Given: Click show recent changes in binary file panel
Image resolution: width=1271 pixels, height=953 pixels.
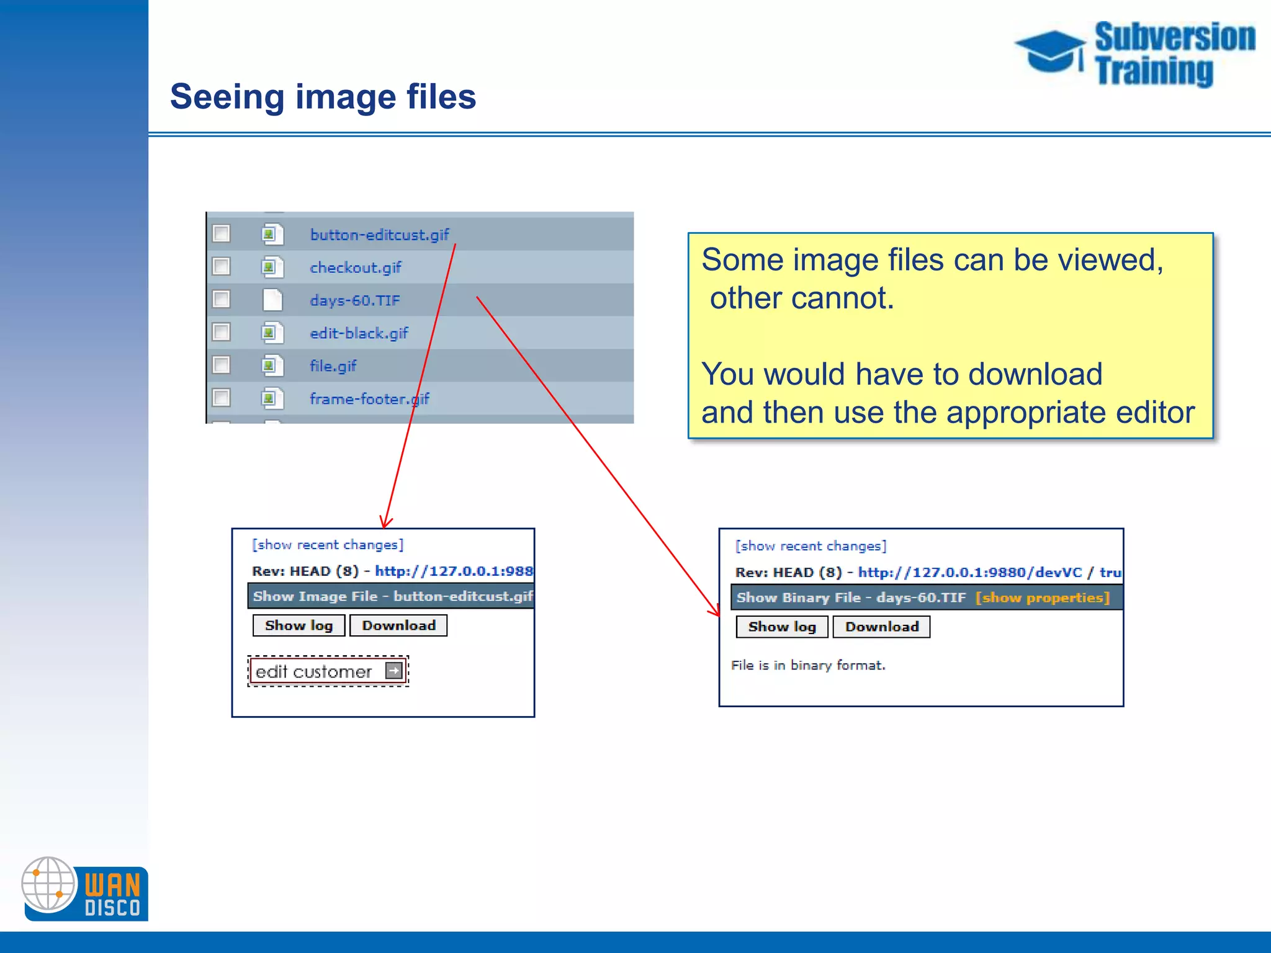Looking at the screenshot, I should (x=811, y=546).
